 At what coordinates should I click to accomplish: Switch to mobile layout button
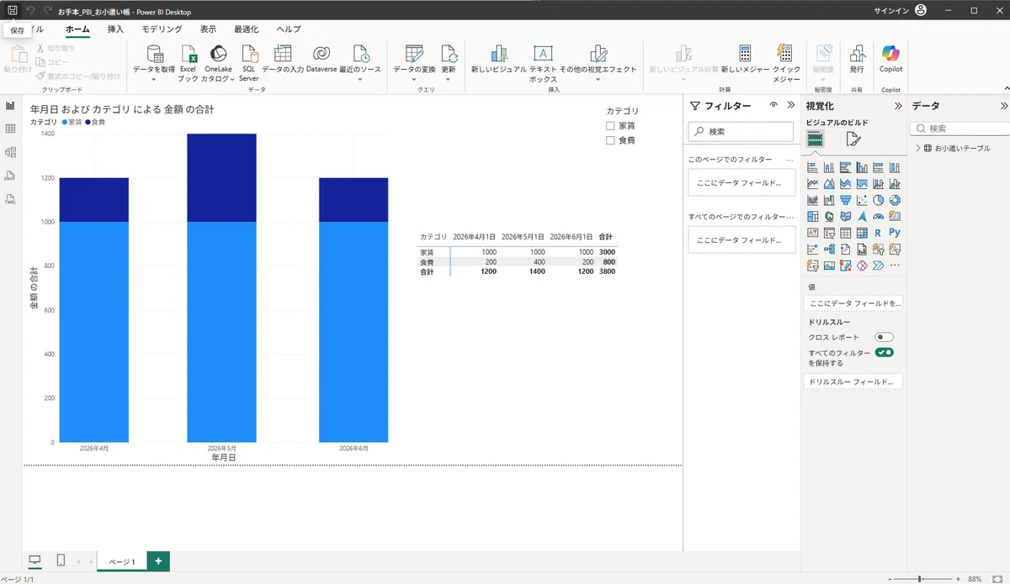[61, 560]
